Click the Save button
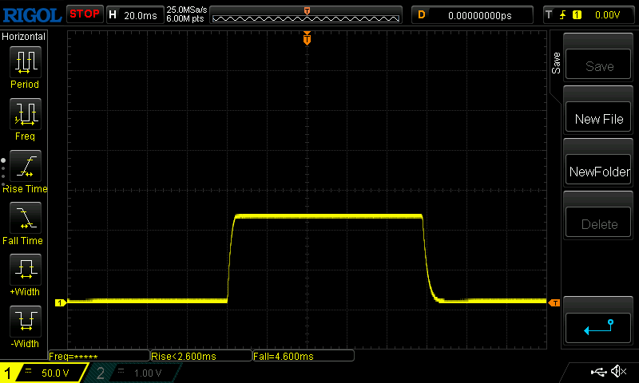The height and width of the screenshot is (383, 639). click(597, 65)
